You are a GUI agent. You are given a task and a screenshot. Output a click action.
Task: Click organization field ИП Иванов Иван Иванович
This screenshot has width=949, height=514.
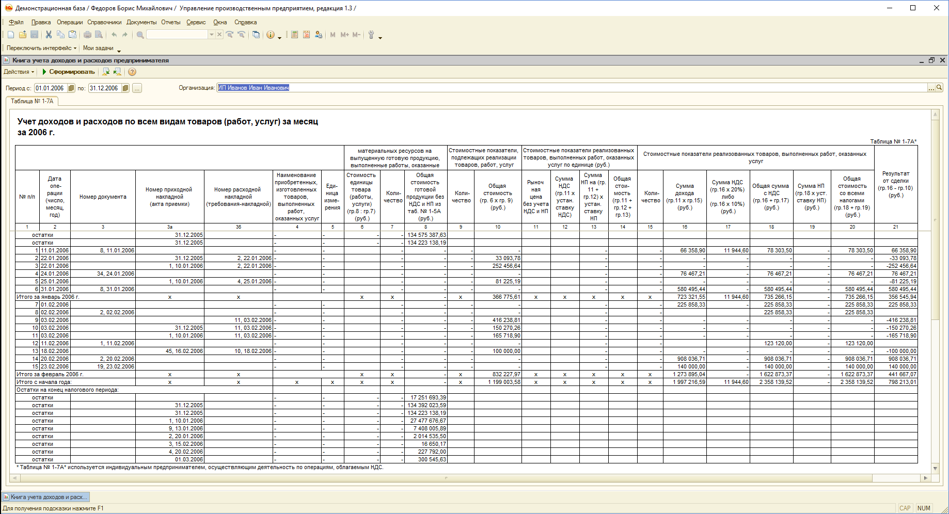click(572, 88)
